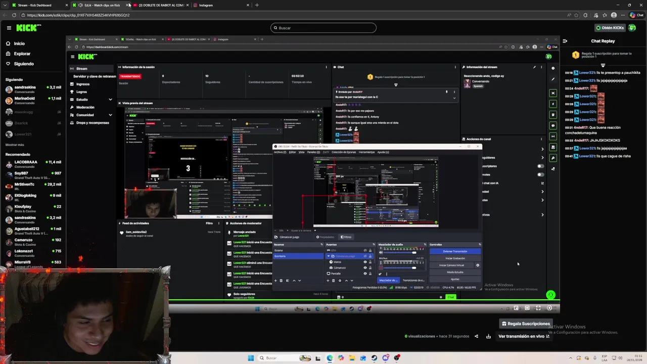Switch to the Instagram browser tab
This screenshot has width=647, height=364.
click(221, 5)
